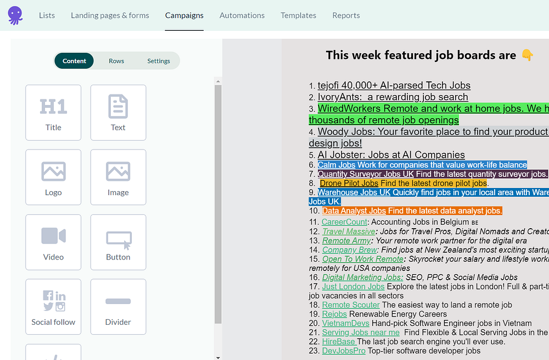Click the VietnamDevs link
Image resolution: width=549 pixels, height=360 pixels.
tap(345, 323)
